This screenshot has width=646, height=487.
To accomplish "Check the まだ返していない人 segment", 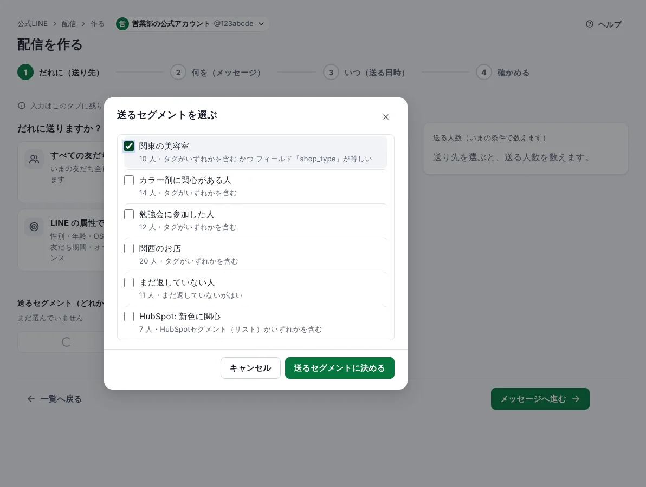I will (x=129, y=282).
